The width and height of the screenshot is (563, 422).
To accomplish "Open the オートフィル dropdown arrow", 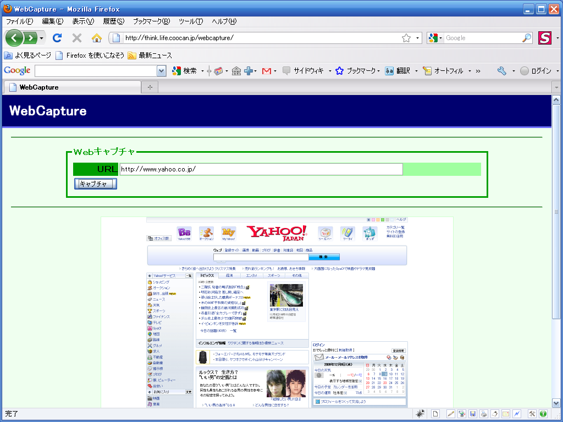I will (x=470, y=71).
